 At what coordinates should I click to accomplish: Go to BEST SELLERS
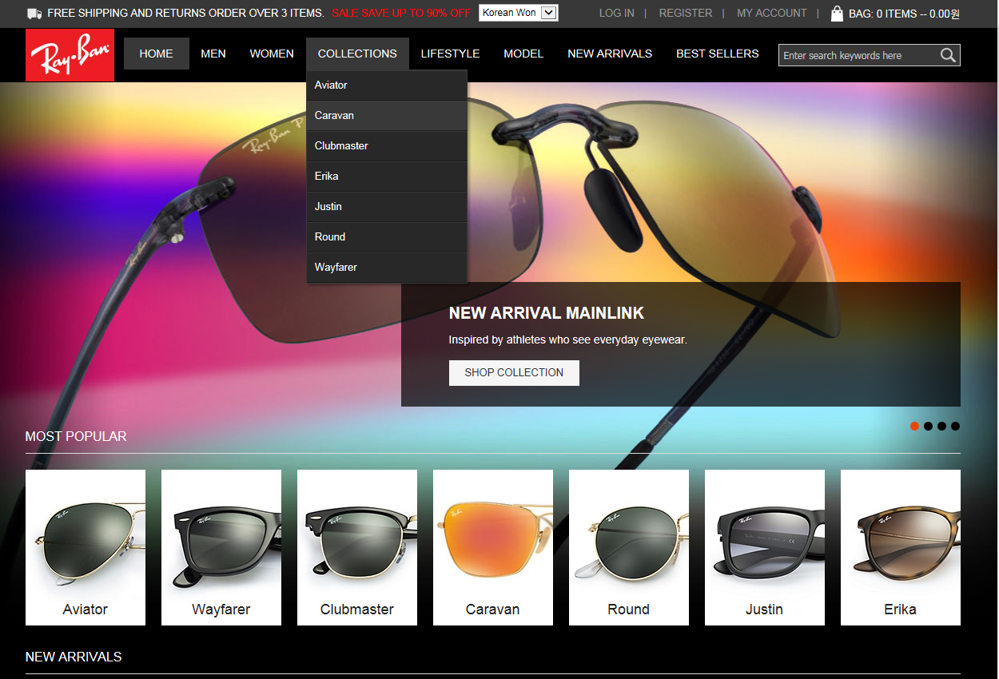click(x=718, y=54)
